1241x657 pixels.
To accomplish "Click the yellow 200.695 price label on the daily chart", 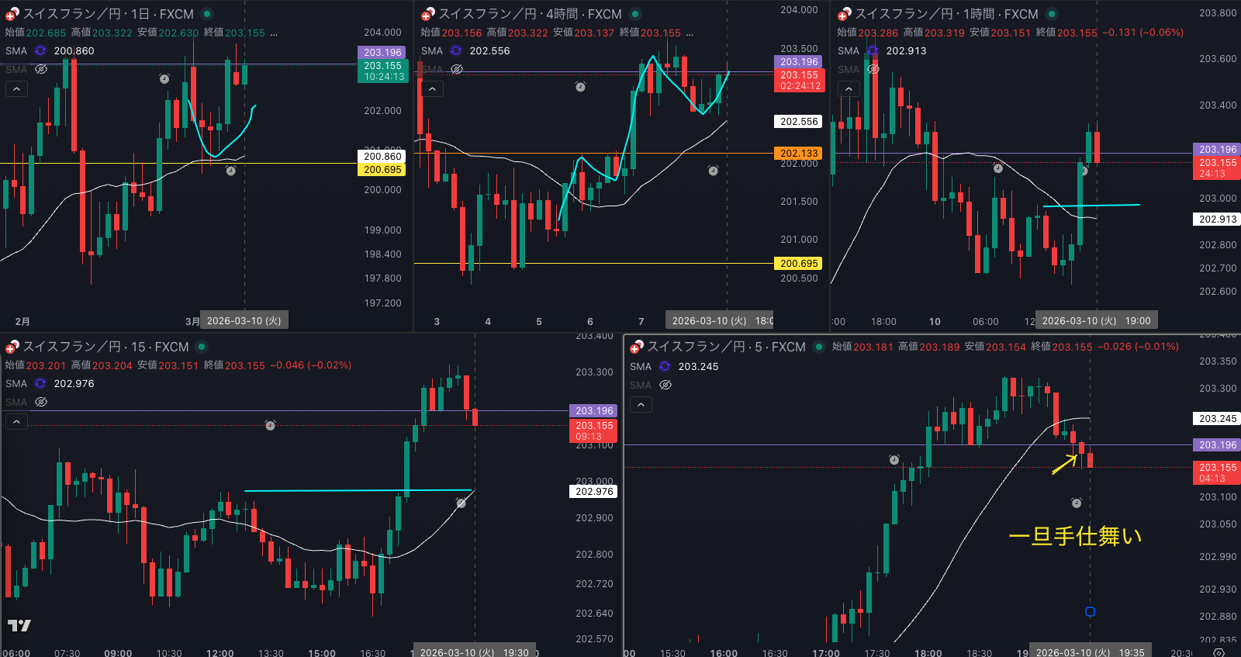I will pyautogui.click(x=382, y=170).
